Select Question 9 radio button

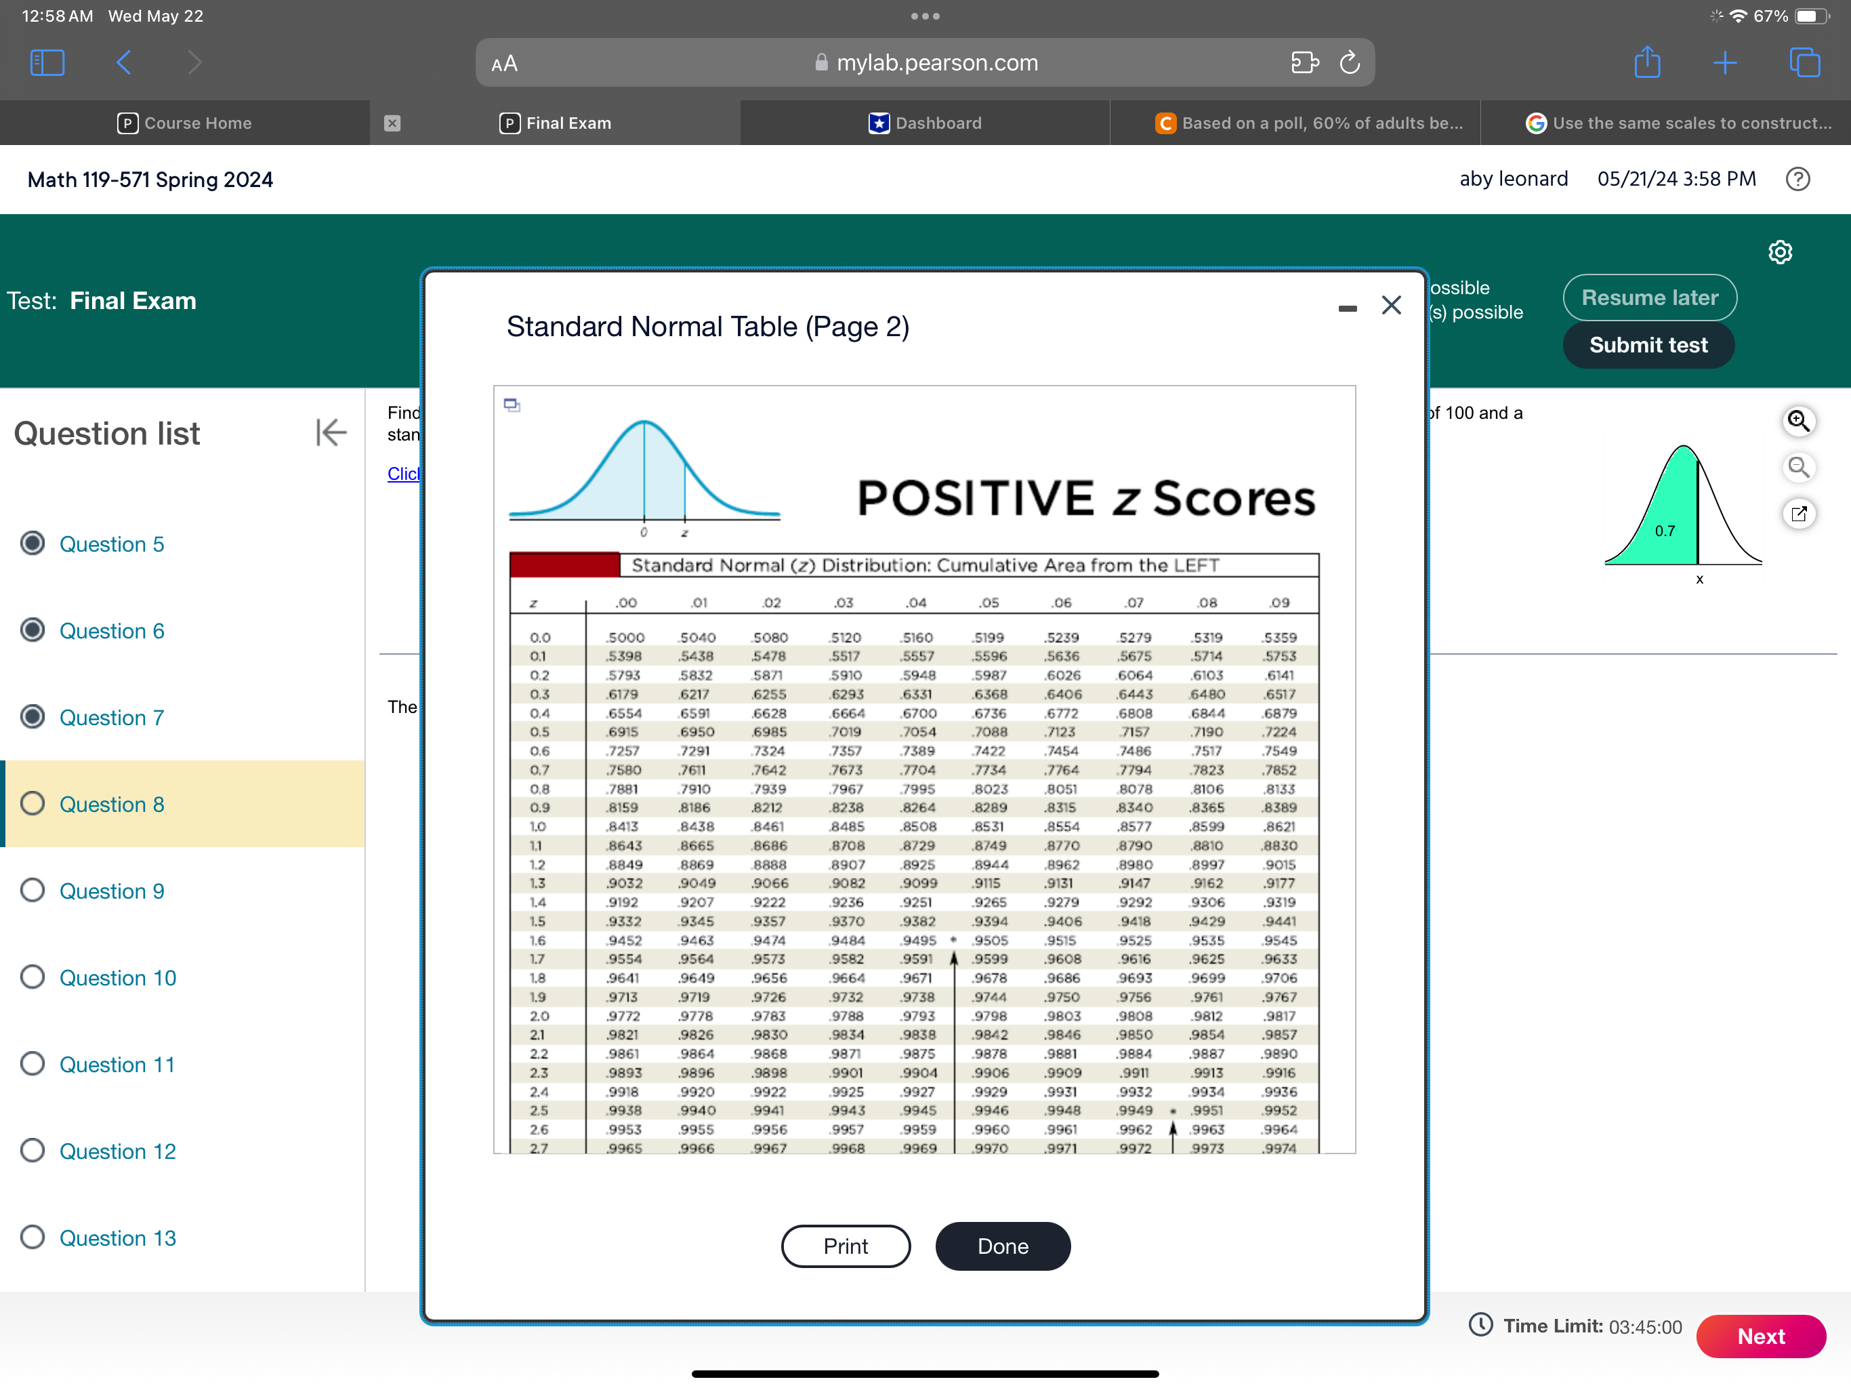pos(33,890)
